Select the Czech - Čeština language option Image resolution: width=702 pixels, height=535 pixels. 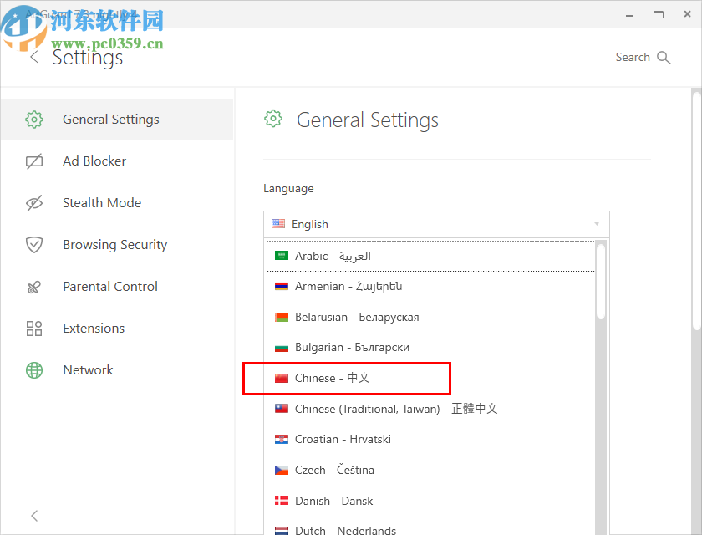[334, 470]
